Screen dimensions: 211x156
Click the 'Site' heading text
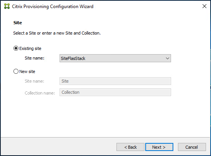18,23
